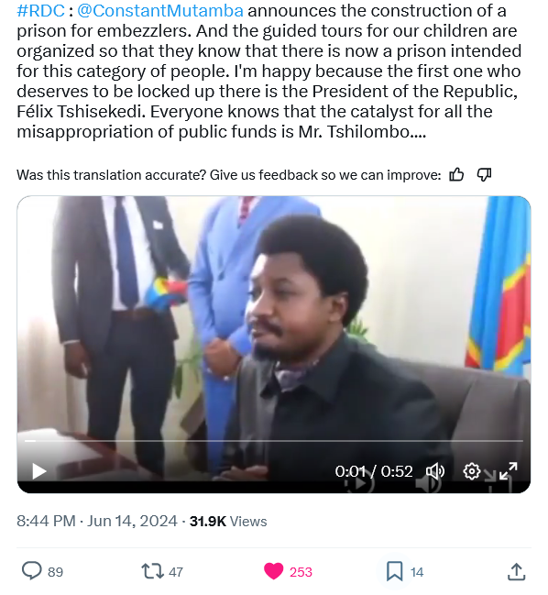548x595 pixels.
Task: View the 31.9K Views analytics
Action: 228,522
